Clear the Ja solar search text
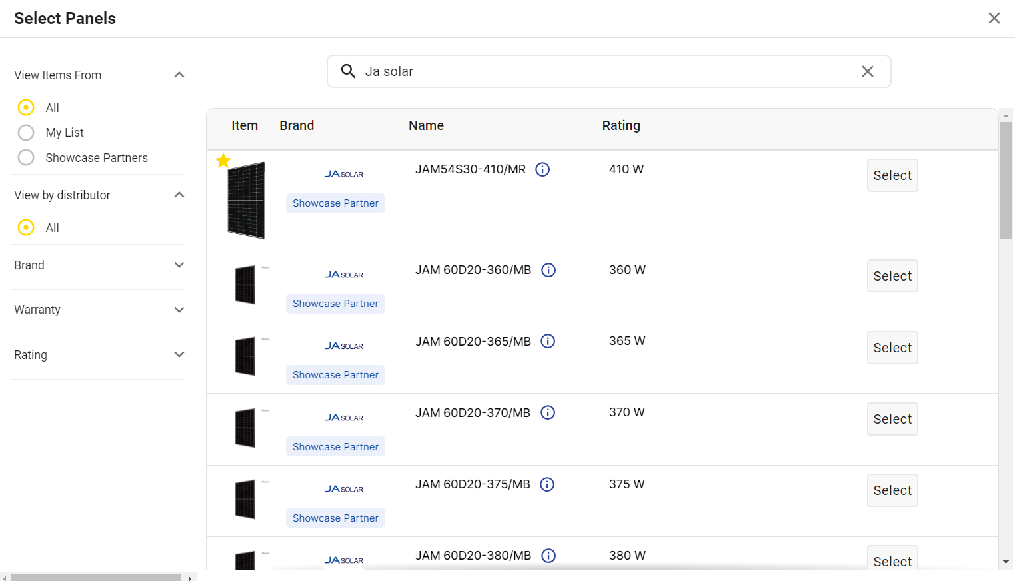This screenshot has width=1015, height=581. pos(867,71)
